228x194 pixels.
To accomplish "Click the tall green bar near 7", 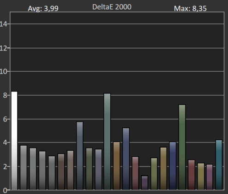I will (182, 147).
